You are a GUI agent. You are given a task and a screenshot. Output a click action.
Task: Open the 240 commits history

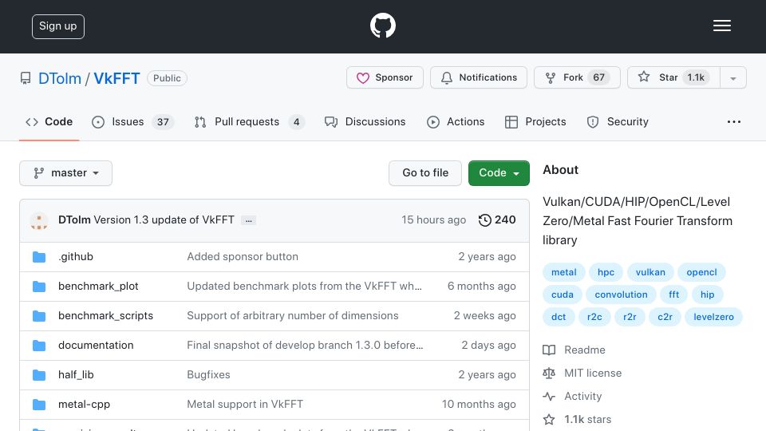coord(497,220)
